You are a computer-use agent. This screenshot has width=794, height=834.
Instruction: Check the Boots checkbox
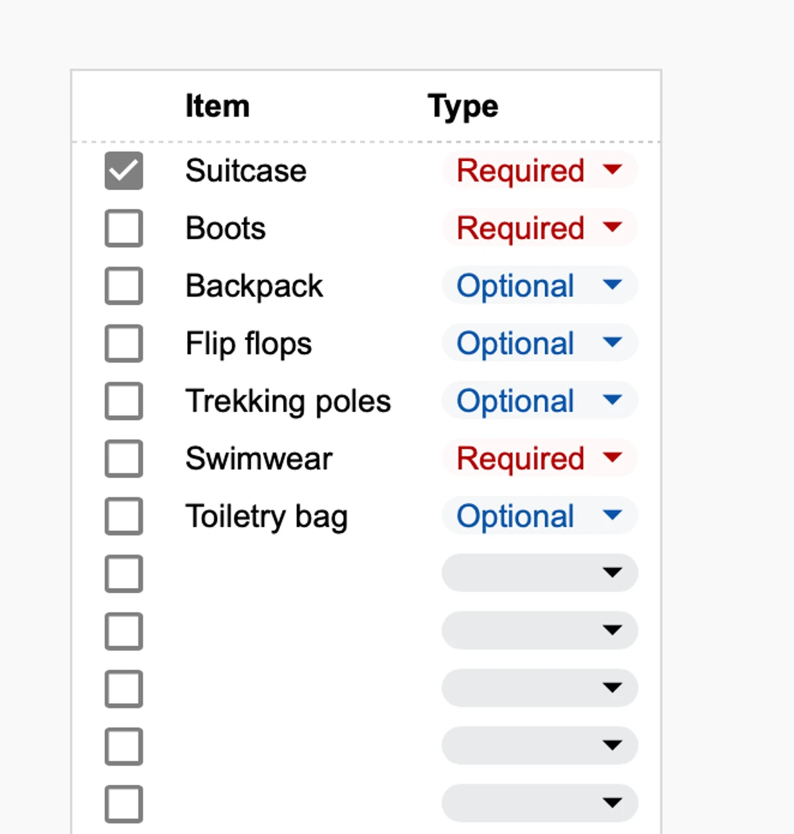[x=124, y=228]
